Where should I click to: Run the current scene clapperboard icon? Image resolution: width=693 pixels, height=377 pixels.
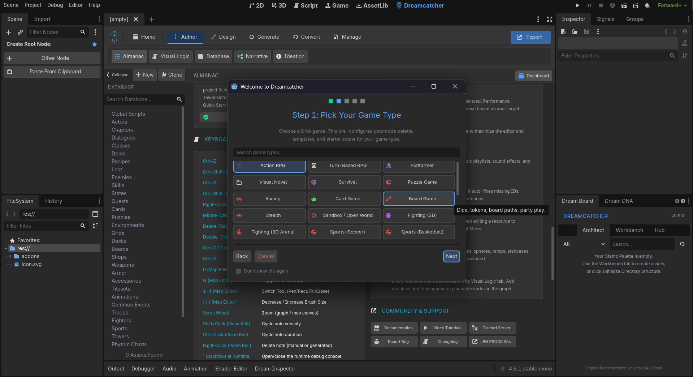tap(624, 5)
